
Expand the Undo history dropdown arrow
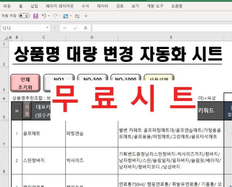coord(49,16)
